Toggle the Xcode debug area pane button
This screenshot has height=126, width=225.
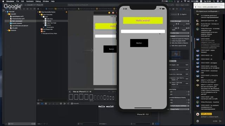(x=182, y=5)
